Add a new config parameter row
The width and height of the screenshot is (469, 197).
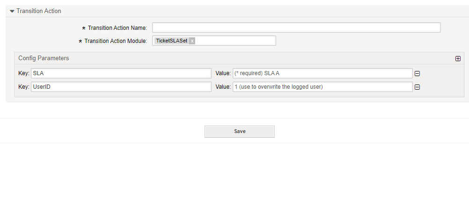[x=458, y=59]
